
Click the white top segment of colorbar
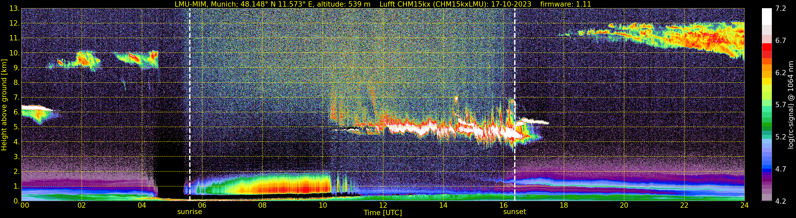[767, 16]
